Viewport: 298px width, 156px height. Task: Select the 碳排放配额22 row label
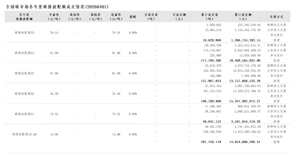[24, 94]
